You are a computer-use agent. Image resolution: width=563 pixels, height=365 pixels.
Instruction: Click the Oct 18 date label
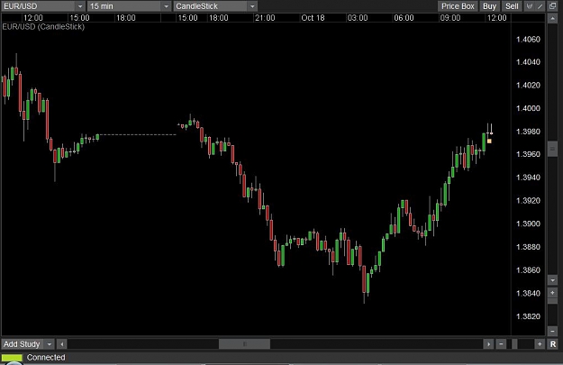pos(313,18)
